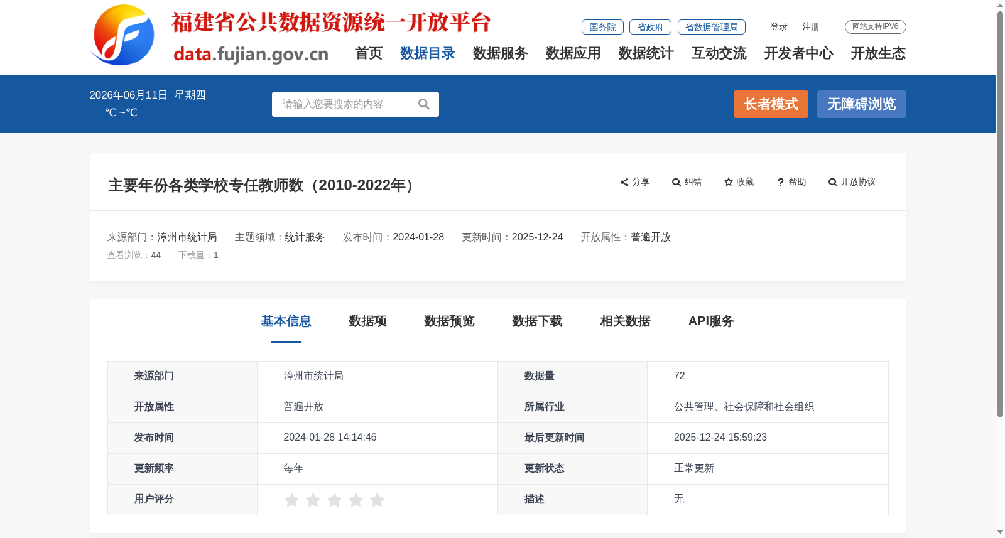The image size is (1005, 538).
Task: Click the 省数据管理局 link button
Action: pos(712,27)
